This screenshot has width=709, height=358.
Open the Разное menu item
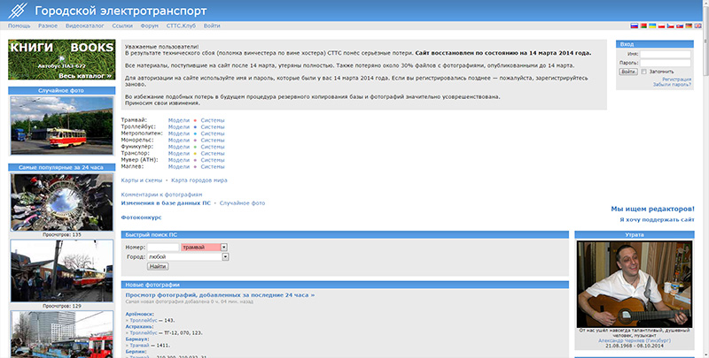pos(48,27)
